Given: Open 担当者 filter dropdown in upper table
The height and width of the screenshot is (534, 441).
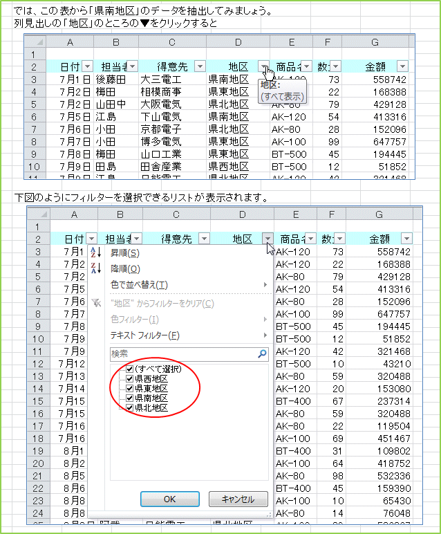Looking at the screenshot, I should point(132,66).
